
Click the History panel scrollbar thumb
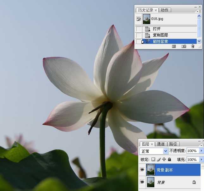pyautogui.click(x=199, y=28)
